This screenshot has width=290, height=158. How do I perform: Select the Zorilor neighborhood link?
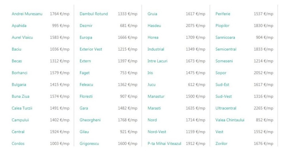coord(221,144)
